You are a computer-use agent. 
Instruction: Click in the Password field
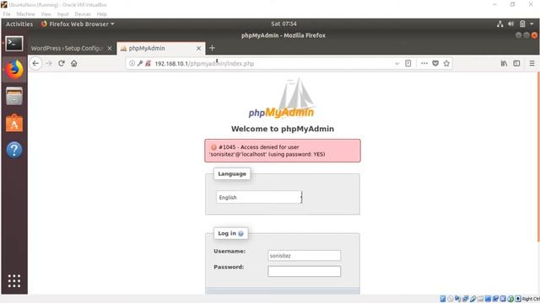[x=304, y=271]
